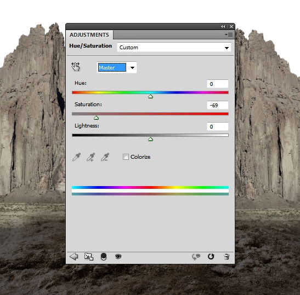Viewport: 300px width, 295px height.
Task: Reset adjustment to defaults icon
Action: pyautogui.click(x=211, y=257)
